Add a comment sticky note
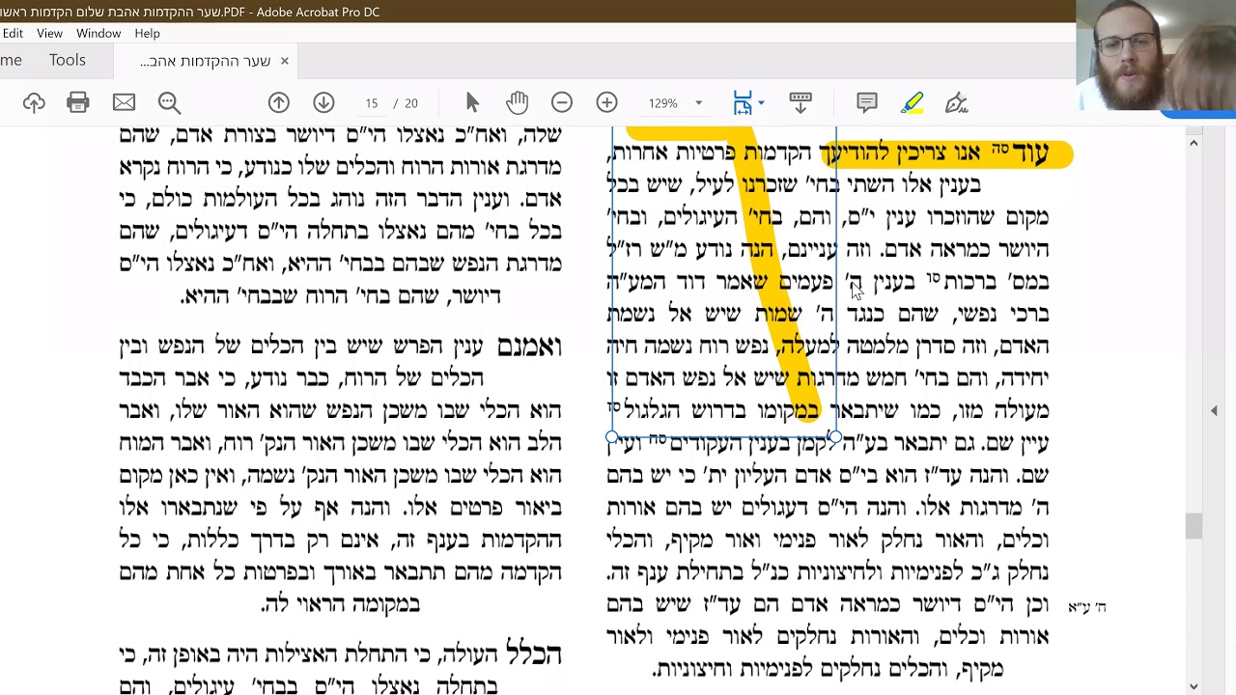 pyautogui.click(x=867, y=102)
